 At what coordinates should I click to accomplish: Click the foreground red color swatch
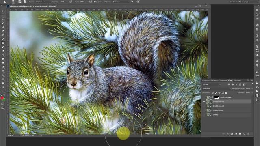pyautogui.click(x=2, y=98)
